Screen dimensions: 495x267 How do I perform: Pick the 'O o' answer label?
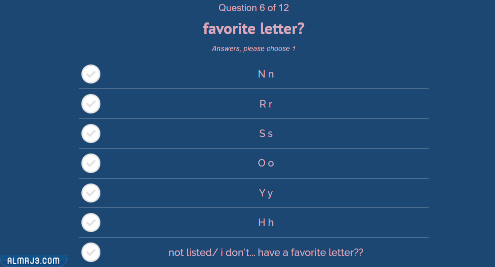click(x=266, y=163)
